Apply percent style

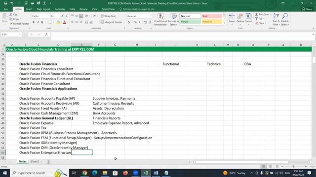point(135,22)
